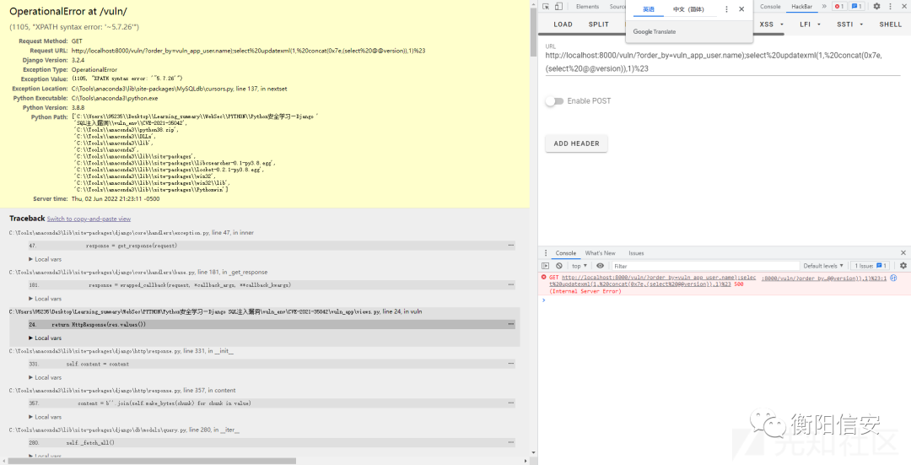Open the What's New drawer tab

coord(601,253)
